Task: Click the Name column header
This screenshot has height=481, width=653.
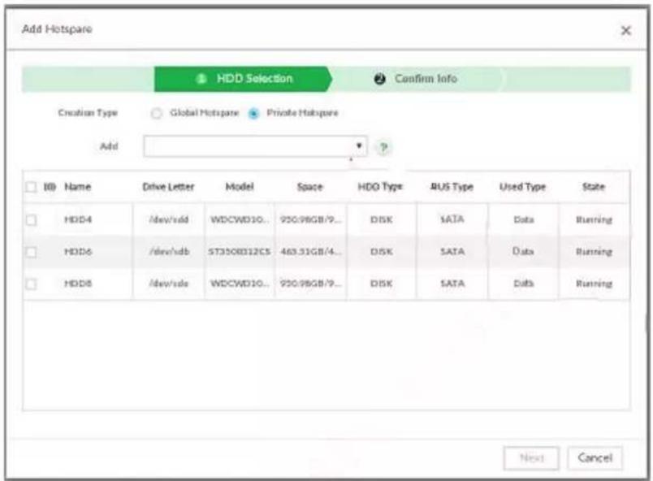Action: (77, 187)
